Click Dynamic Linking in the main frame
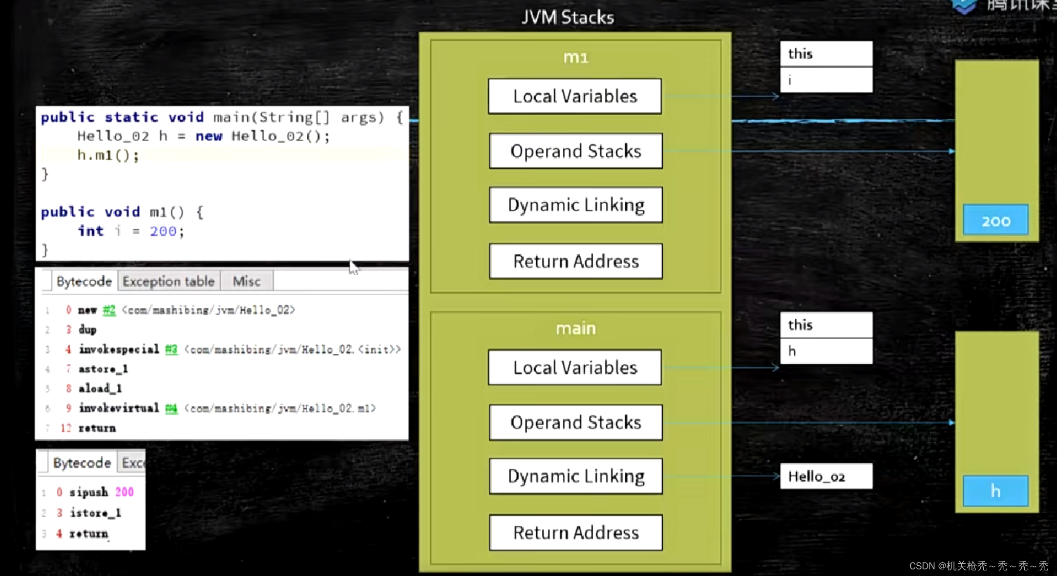The width and height of the screenshot is (1057, 576). 576,476
